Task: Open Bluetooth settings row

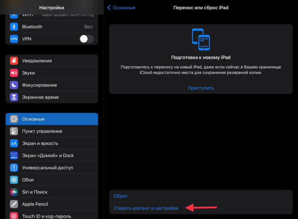Action: 52,27
